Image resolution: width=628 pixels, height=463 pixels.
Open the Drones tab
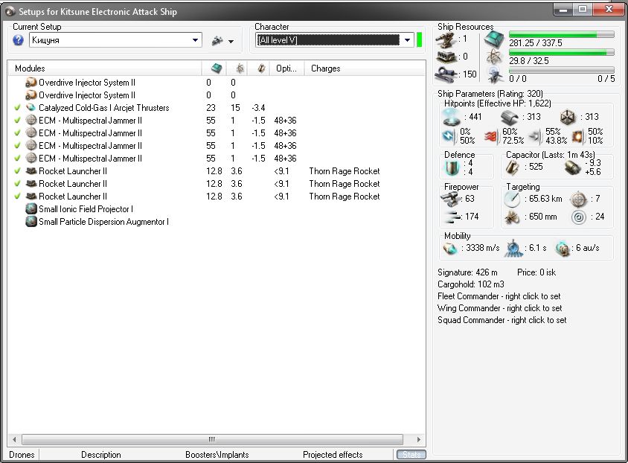[x=22, y=455]
